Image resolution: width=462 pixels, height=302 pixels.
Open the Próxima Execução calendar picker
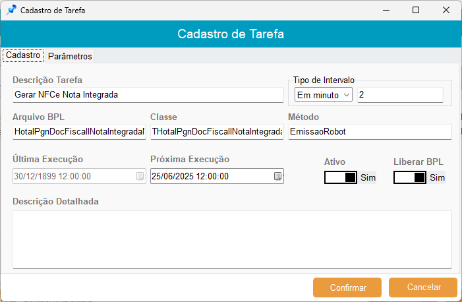pyautogui.click(x=277, y=176)
